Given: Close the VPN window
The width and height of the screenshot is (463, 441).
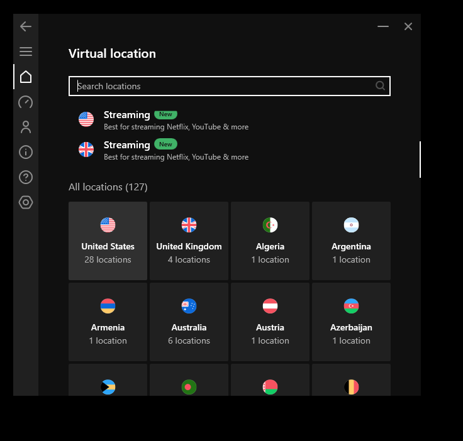Looking at the screenshot, I should point(408,26).
